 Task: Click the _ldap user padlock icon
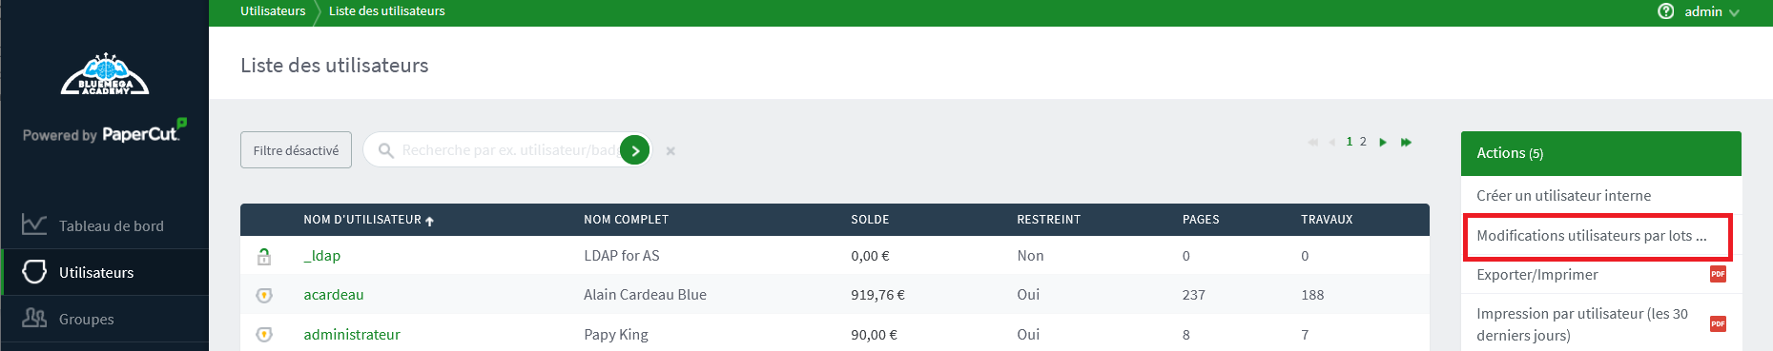(x=264, y=256)
